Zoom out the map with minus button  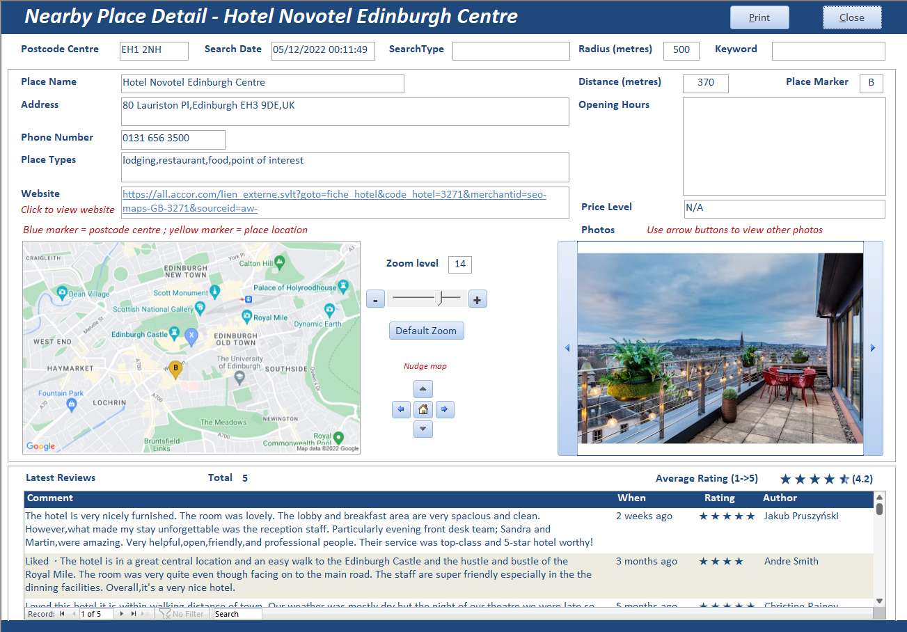pyautogui.click(x=375, y=299)
